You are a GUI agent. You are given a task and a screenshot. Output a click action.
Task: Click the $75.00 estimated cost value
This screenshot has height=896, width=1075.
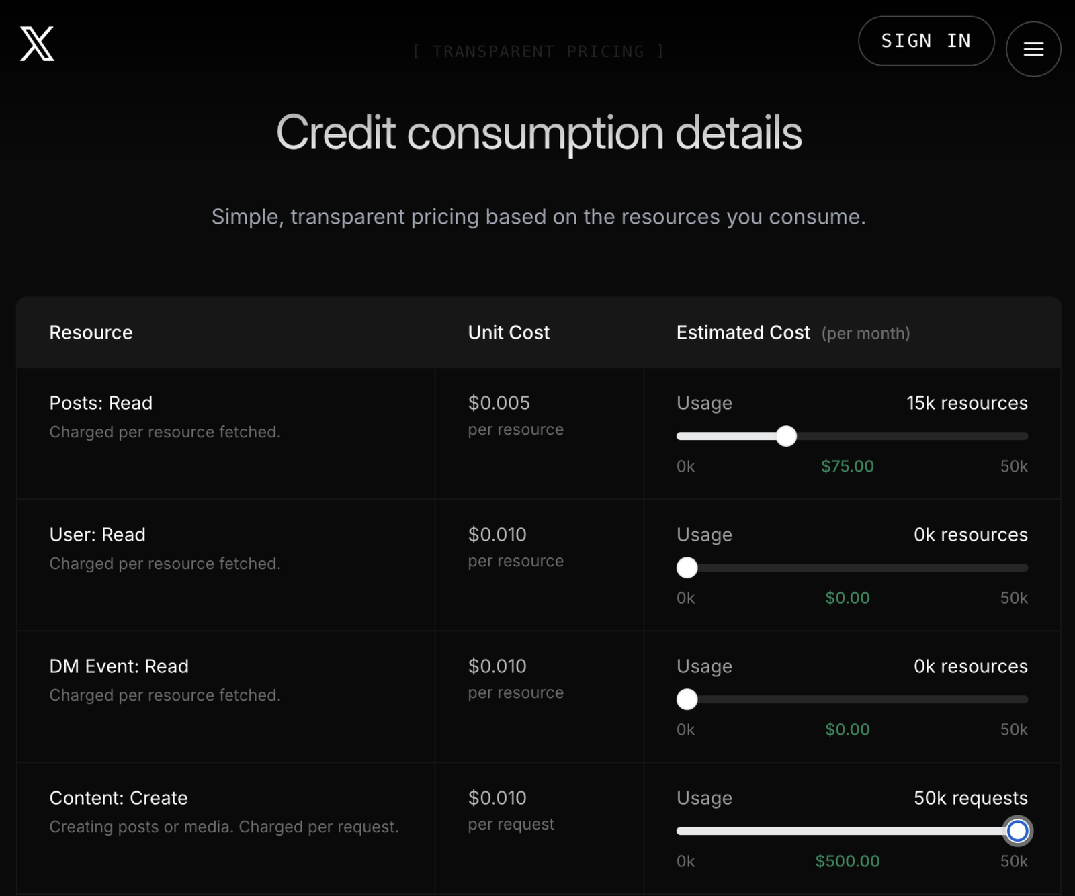coord(847,466)
